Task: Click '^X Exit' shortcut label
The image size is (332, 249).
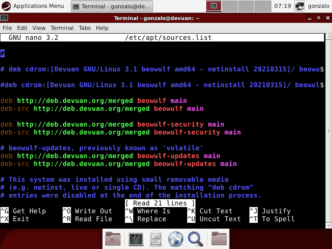Action: (15, 219)
